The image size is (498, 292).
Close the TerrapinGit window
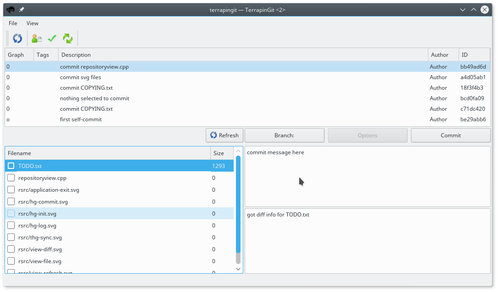(x=485, y=10)
